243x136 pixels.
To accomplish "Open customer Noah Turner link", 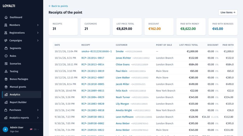I will [x=123, y=97].
